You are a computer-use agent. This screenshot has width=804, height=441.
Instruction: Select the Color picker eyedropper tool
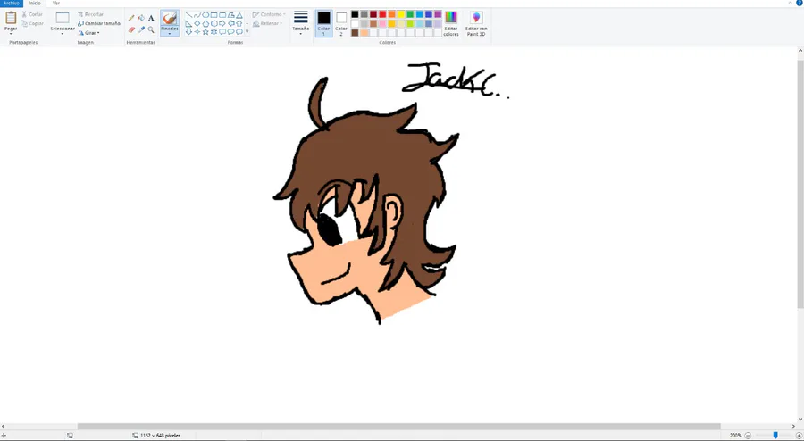tap(141, 29)
